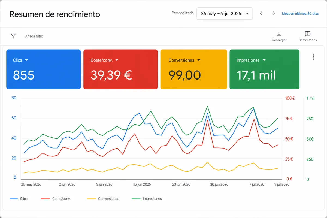The image size is (327, 218).
Task: Click the 855 clicks value
Action: pyautogui.click(x=24, y=75)
